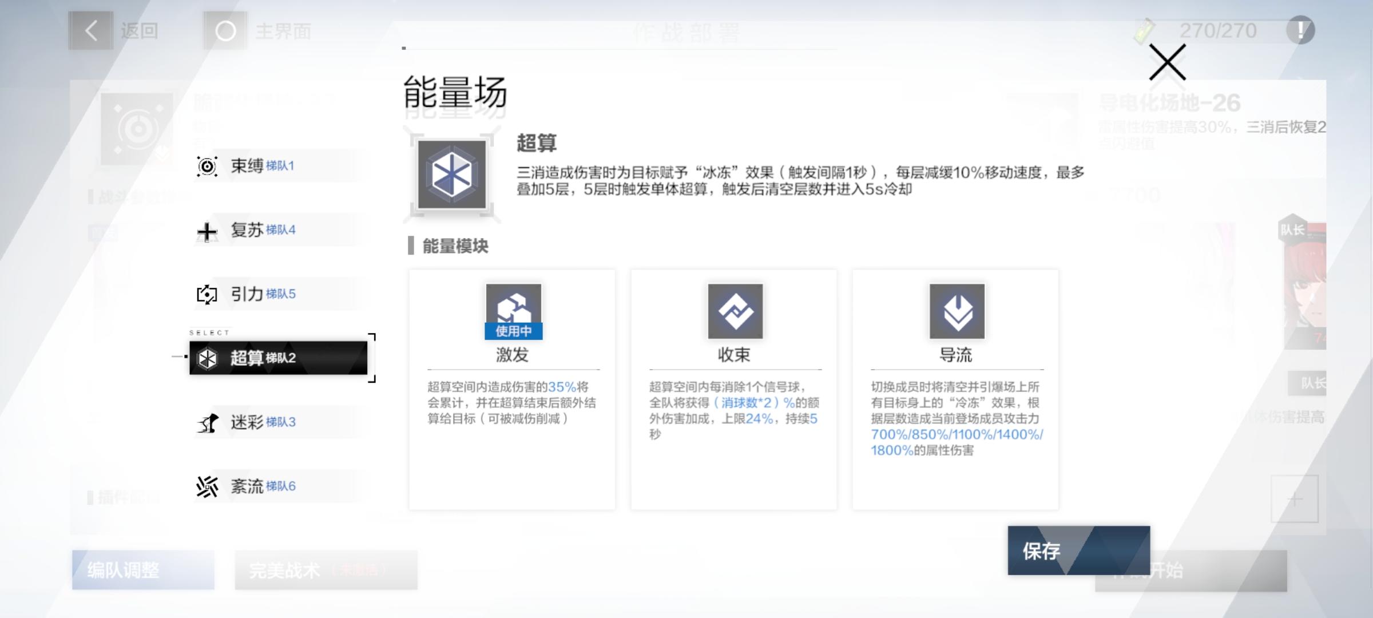This screenshot has width=1373, height=618.
Task: Click the 270/270 stamina counter
Action: [x=1218, y=30]
